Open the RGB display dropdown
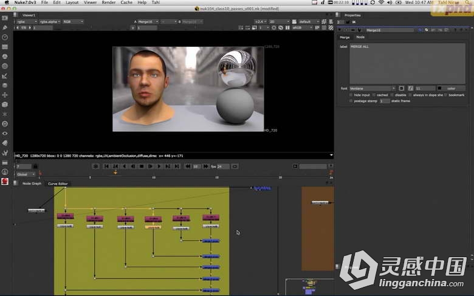474x296 pixels. [73, 22]
